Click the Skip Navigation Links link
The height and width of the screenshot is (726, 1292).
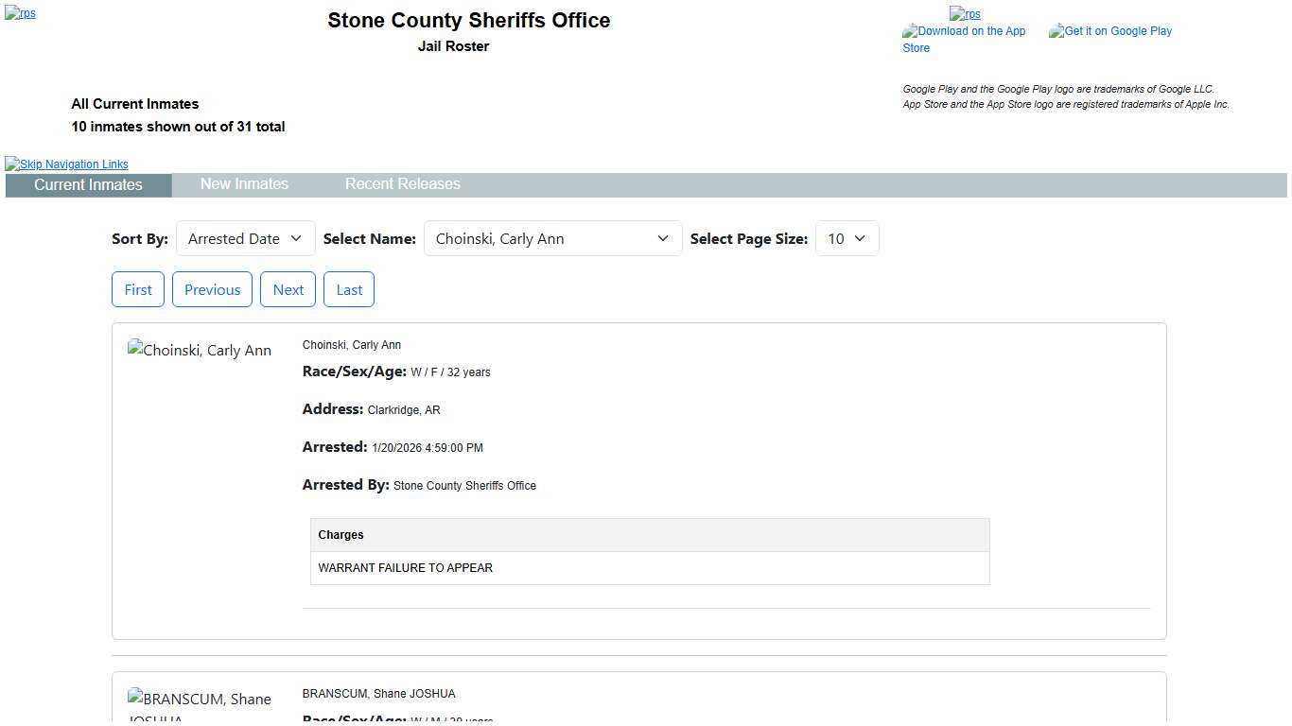[66, 164]
